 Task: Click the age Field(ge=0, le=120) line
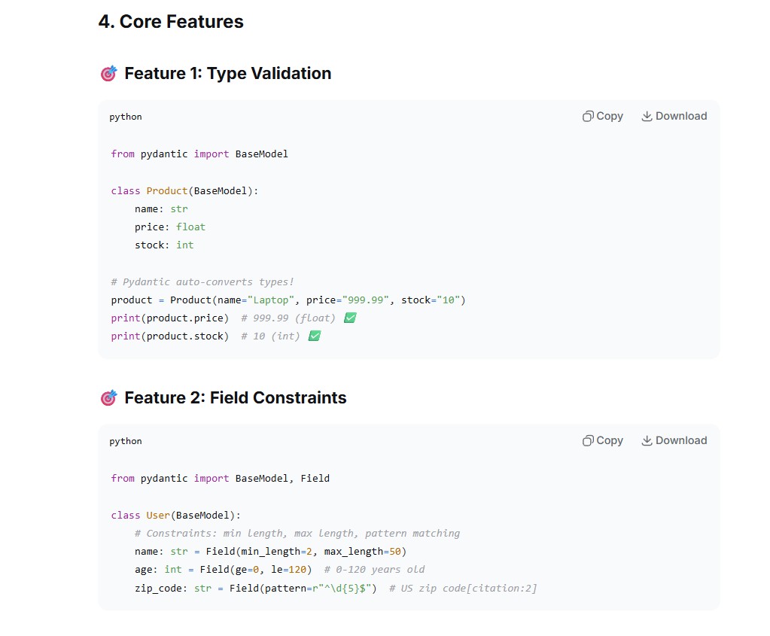pos(279,570)
